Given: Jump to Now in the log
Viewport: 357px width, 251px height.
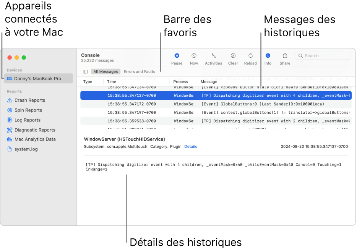Looking at the screenshot, I should (x=194, y=59).
